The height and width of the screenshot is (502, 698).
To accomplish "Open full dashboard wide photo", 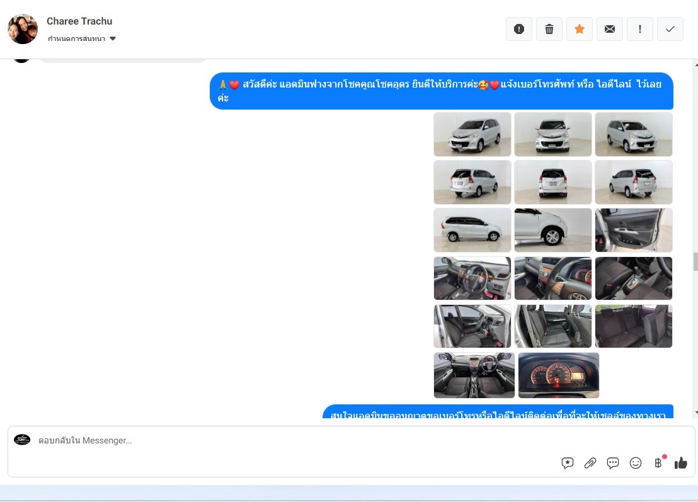I will point(474,375).
